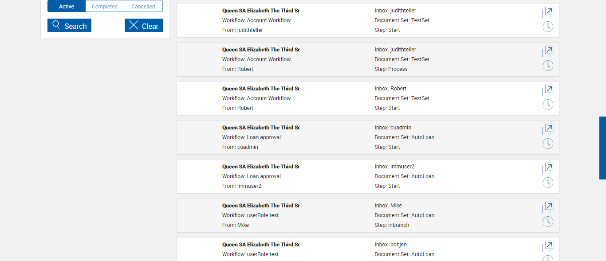The image size is (606, 261).
Task: Click the blue scrollbar thumb on the right edge
Action: [602, 148]
